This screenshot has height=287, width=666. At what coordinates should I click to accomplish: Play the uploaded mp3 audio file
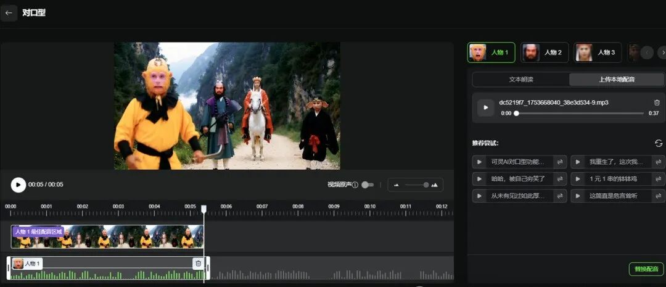tap(485, 107)
